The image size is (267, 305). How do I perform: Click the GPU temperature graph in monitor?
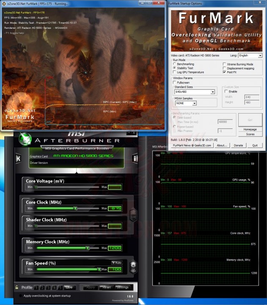[x=205, y=165]
